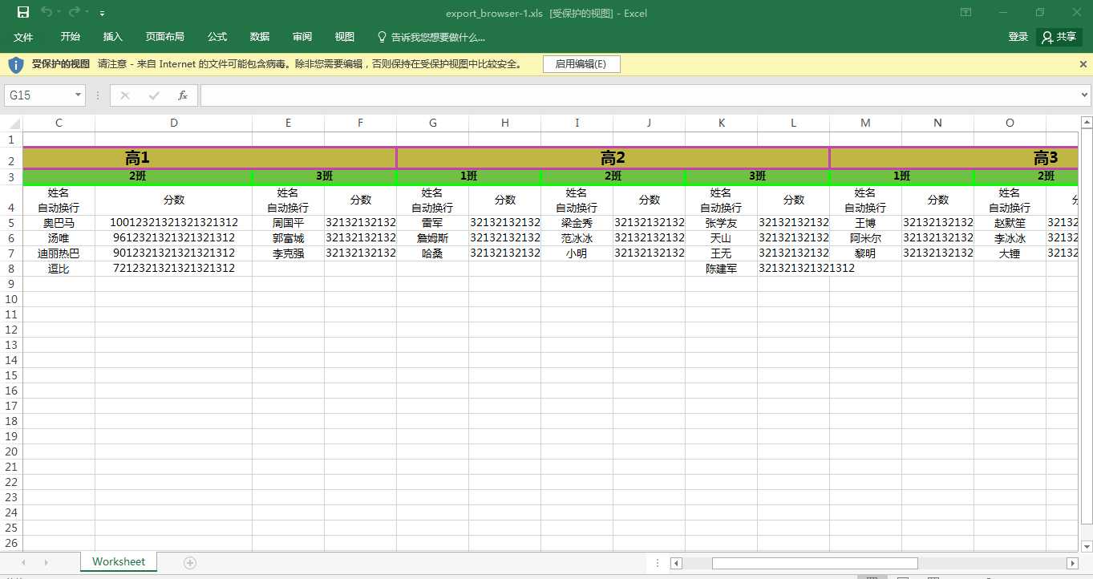This screenshot has height=579, width=1093.
Task: Click cell containing 奥巴马
Action: 59,223
